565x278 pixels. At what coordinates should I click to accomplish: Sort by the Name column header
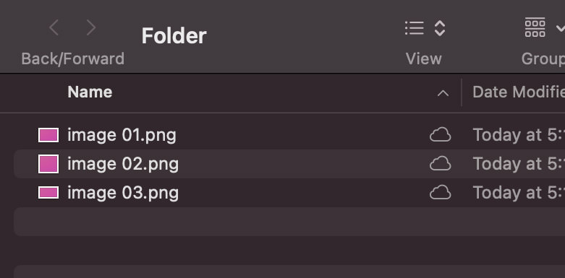90,92
